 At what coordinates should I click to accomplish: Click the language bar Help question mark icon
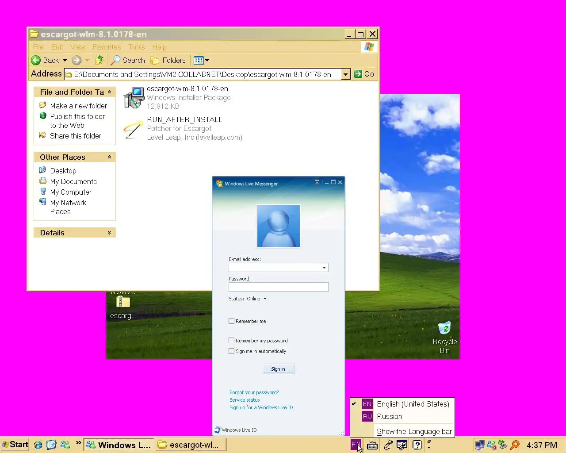coord(417,445)
